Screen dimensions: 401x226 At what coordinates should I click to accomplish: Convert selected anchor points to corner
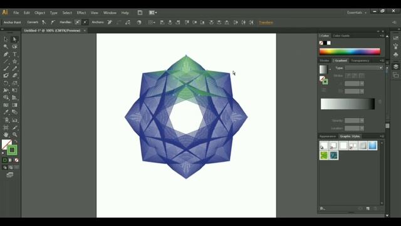(44, 23)
